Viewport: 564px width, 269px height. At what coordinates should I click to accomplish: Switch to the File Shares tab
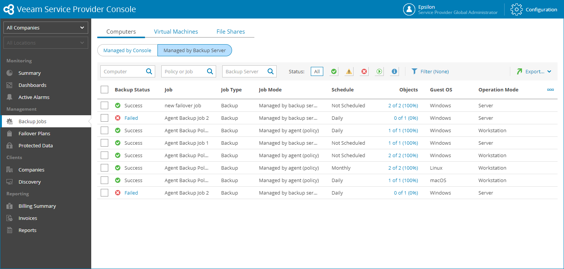pyautogui.click(x=231, y=32)
